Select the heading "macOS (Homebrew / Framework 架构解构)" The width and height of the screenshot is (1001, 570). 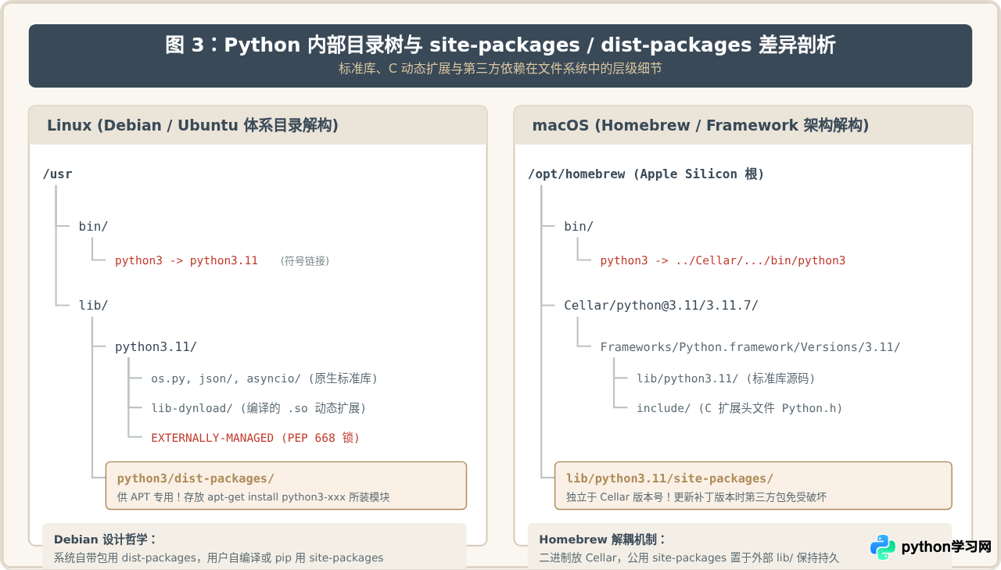pyautogui.click(x=701, y=125)
